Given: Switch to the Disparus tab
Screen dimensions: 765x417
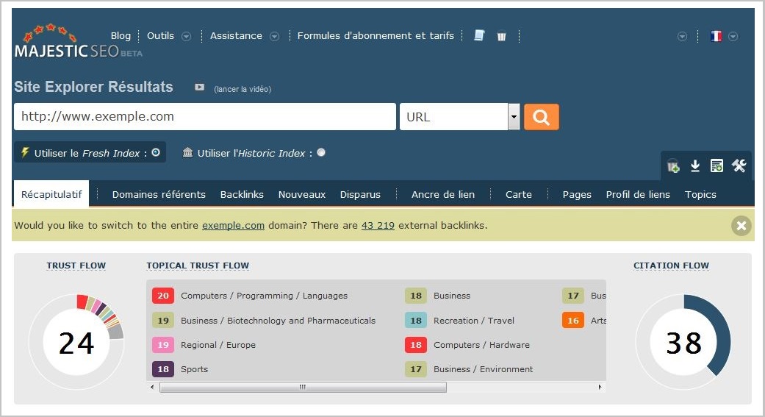Looking at the screenshot, I should (x=360, y=194).
